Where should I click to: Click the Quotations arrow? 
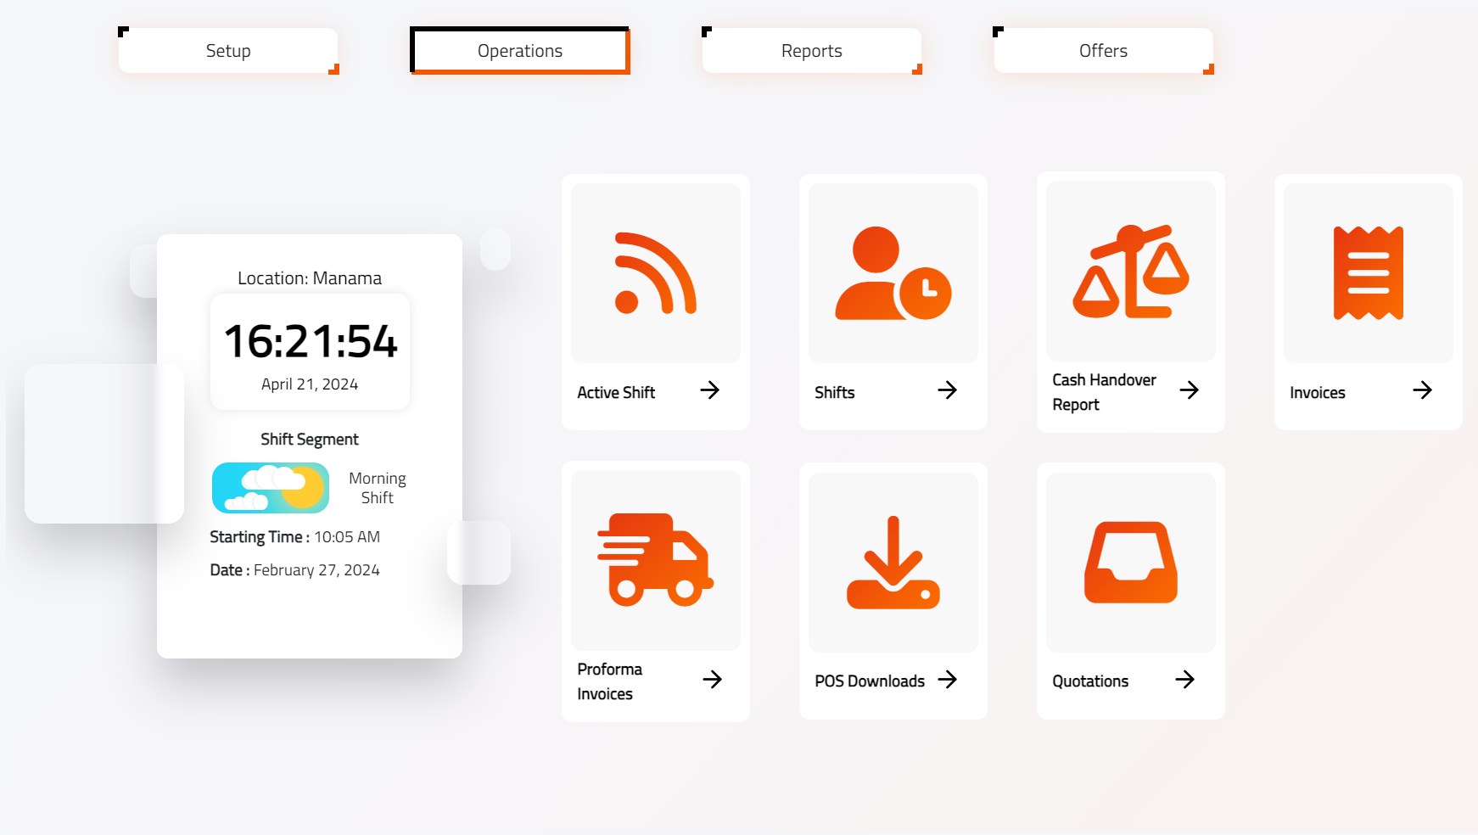coord(1186,679)
